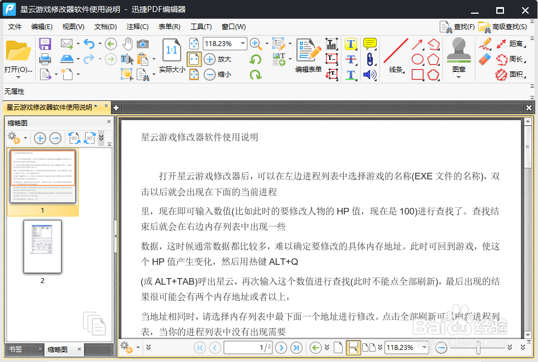Viewport: 538px width, 362px height.
Task: Select the rectangle shape tool
Action: coord(417,75)
